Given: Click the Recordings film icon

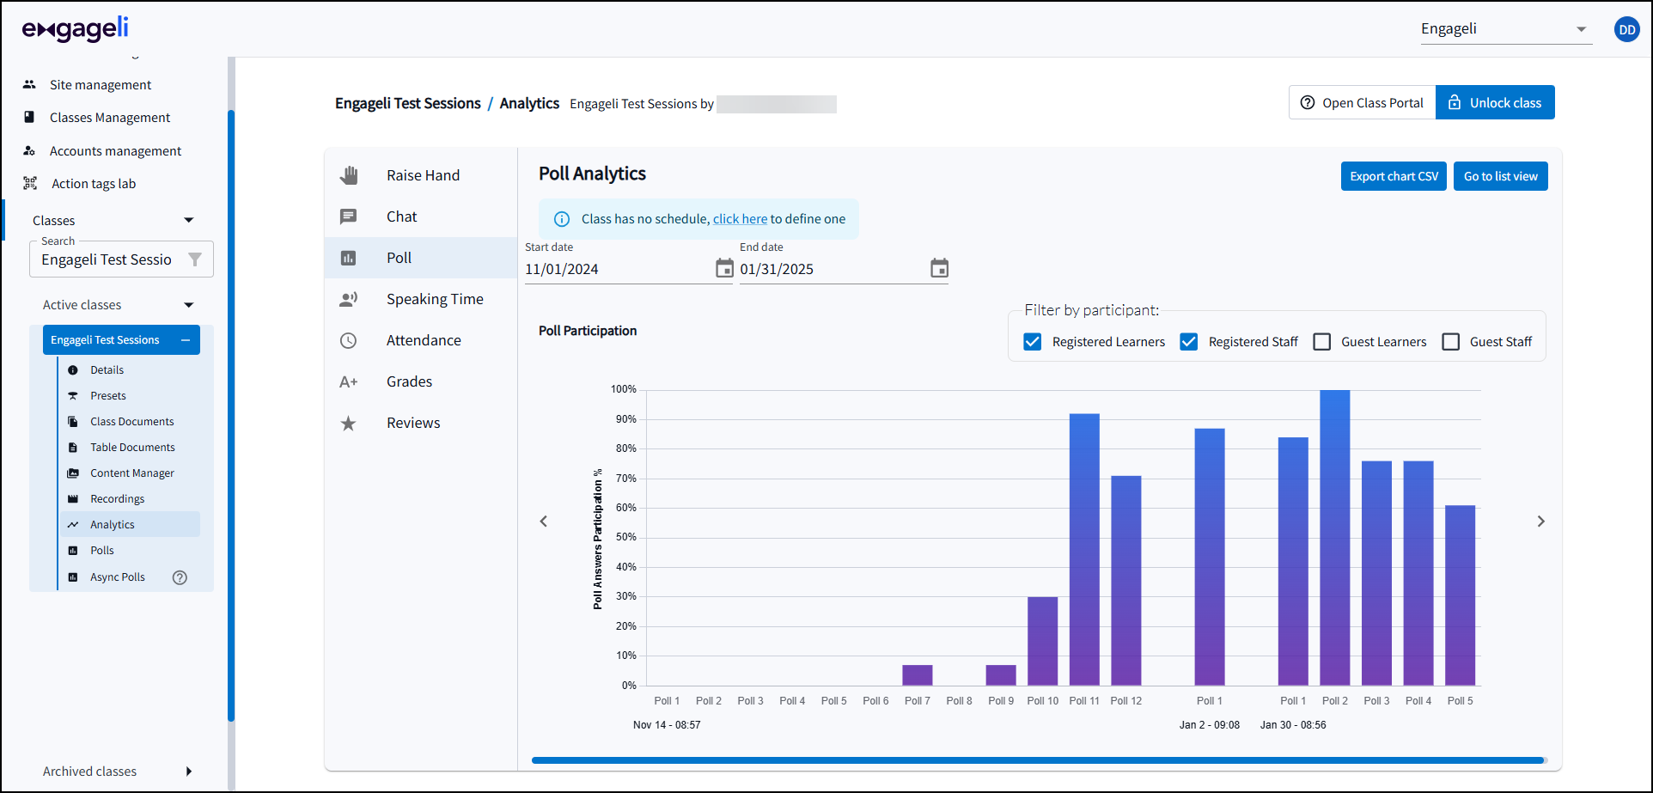Looking at the screenshot, I should tap(73, 499).
